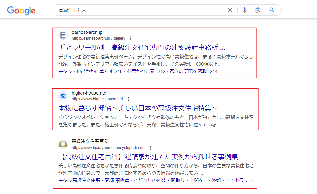Click site name earnest-arch.jp
The width and height of the screenshot is (317, 194).
[x=87, y=32]
